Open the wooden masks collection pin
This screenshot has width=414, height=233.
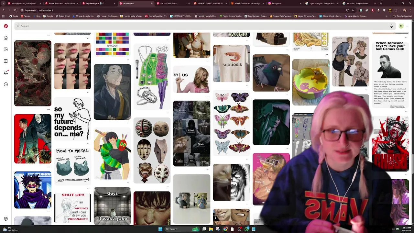152,150
